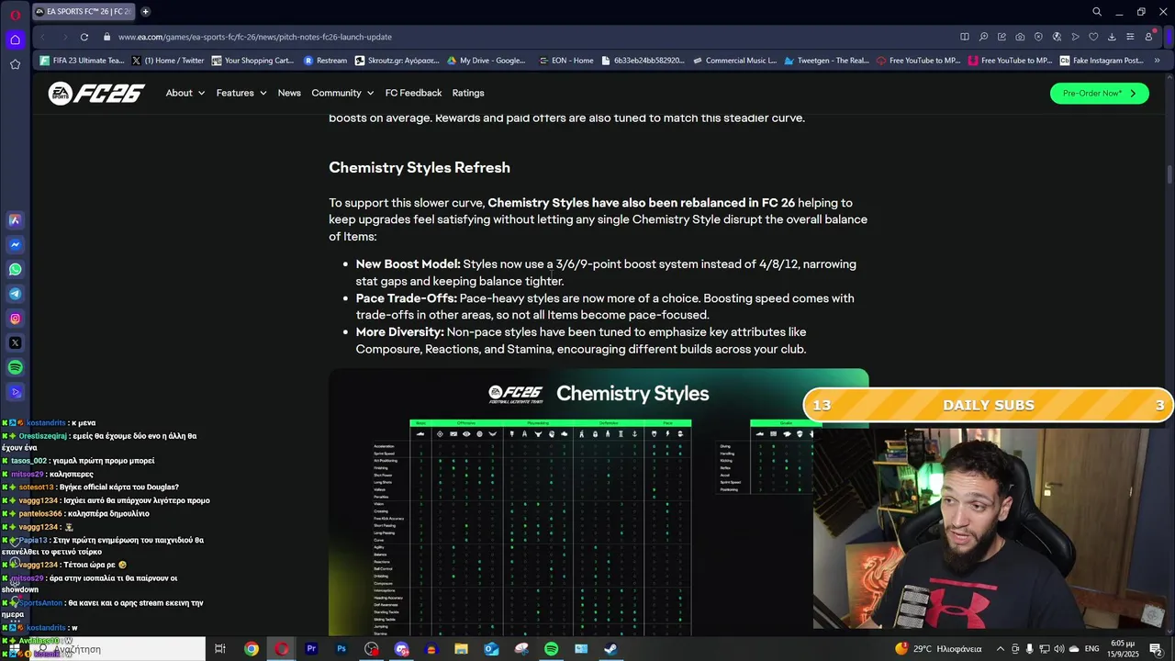1175x661 pixels.
Task: Click the Chemistry Styles chart image
Action: tap(599, 502)
